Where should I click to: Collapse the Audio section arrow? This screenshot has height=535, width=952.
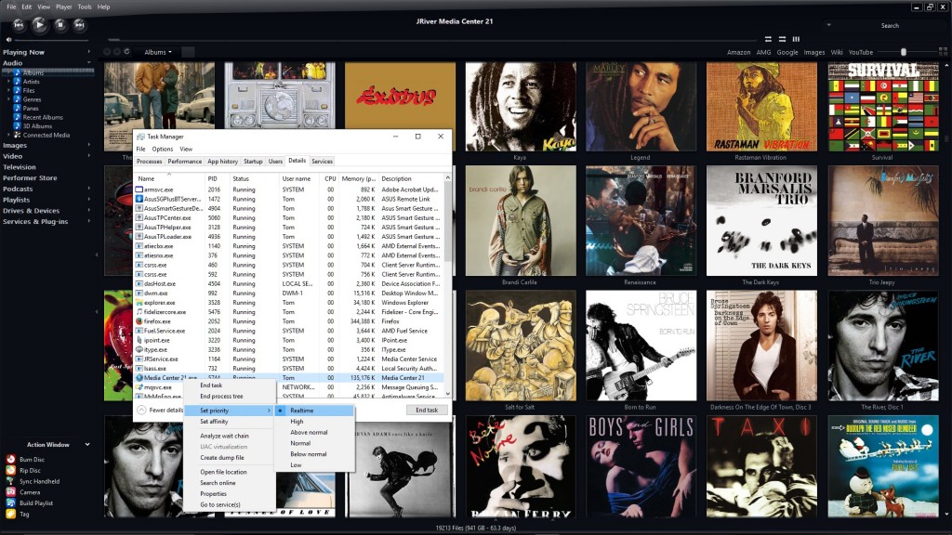tap(88, 63)
